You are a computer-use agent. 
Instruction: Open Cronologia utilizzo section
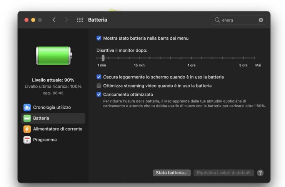(53, 107)
